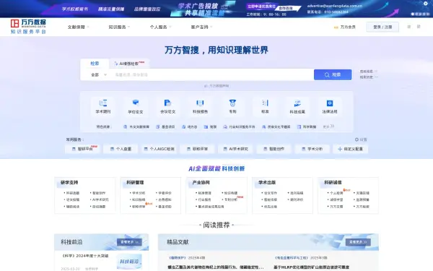The width and height of the screenshot is (433, 271).
Task: Open 行业知识服务平台 resource
Action: 239,126
